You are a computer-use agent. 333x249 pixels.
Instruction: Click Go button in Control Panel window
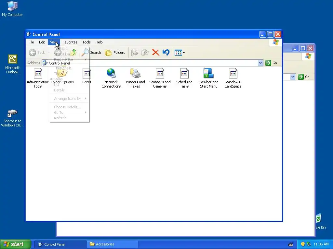point(271,63)
